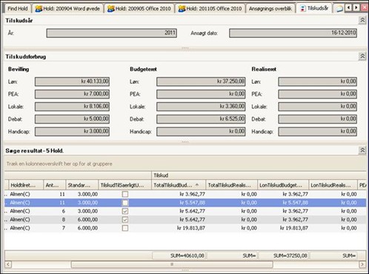Click the SUM=40610,08 footer cell
This screenshot has height=274, width=369.
coord(179,255)
